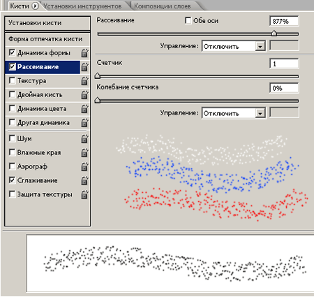This screenshot has height=297, width=314.
Task: Uncheck the Рассеивание checkbox
Action: pyautogui.click(x=12, y=66)
